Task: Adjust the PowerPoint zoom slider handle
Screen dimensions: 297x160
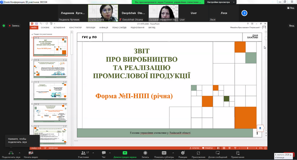Action: pyautogui.click(x=248, y=148)
